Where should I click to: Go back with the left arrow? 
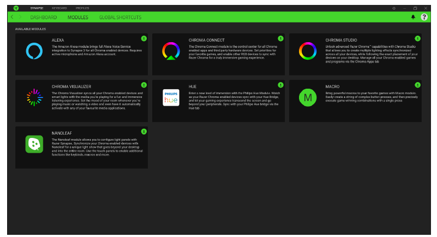tap(12, 17)
